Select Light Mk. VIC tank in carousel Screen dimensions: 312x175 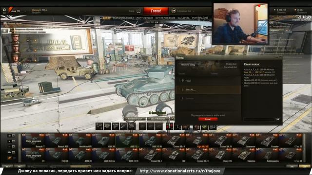pos(197,140)
